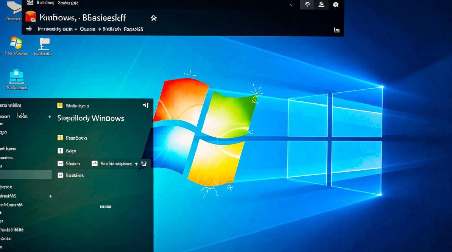This screenshot has width=452, height=252.
Task: Select the Sembows menu entry
Action: coord(76,138)
